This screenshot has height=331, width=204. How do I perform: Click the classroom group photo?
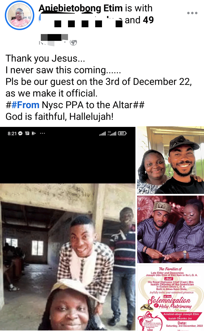pos(68,255)
